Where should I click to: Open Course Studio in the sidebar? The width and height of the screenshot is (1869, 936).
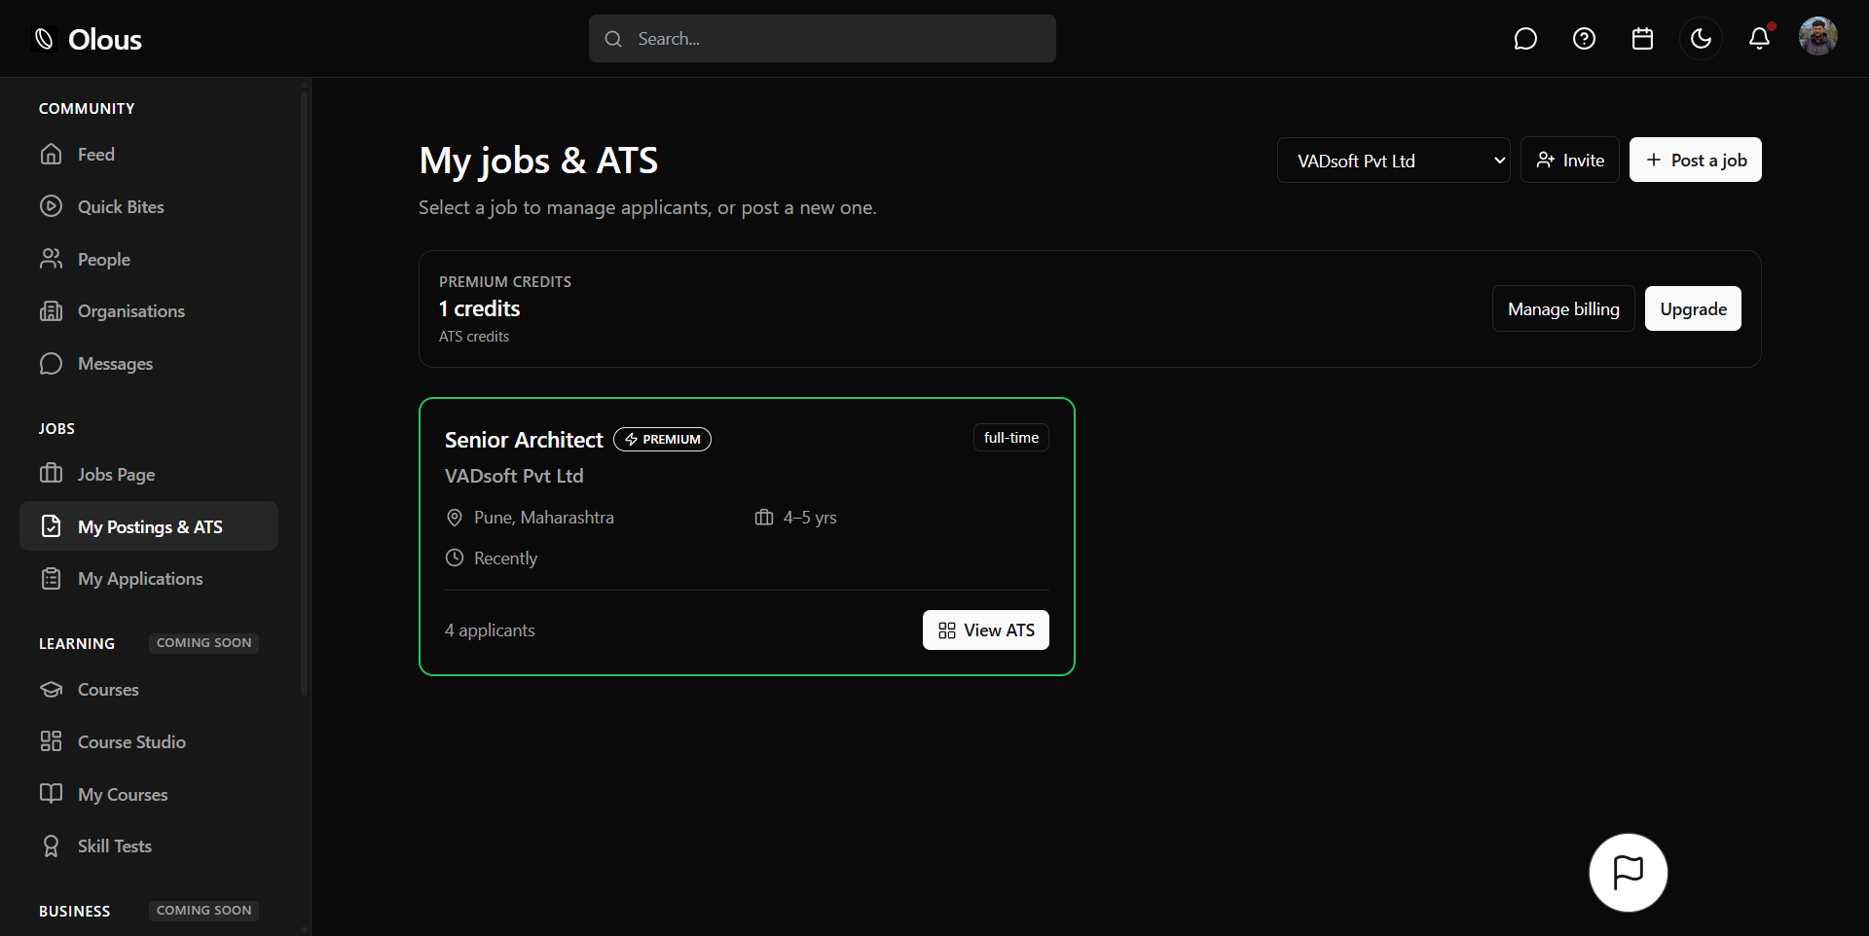(x=149, y=742)
